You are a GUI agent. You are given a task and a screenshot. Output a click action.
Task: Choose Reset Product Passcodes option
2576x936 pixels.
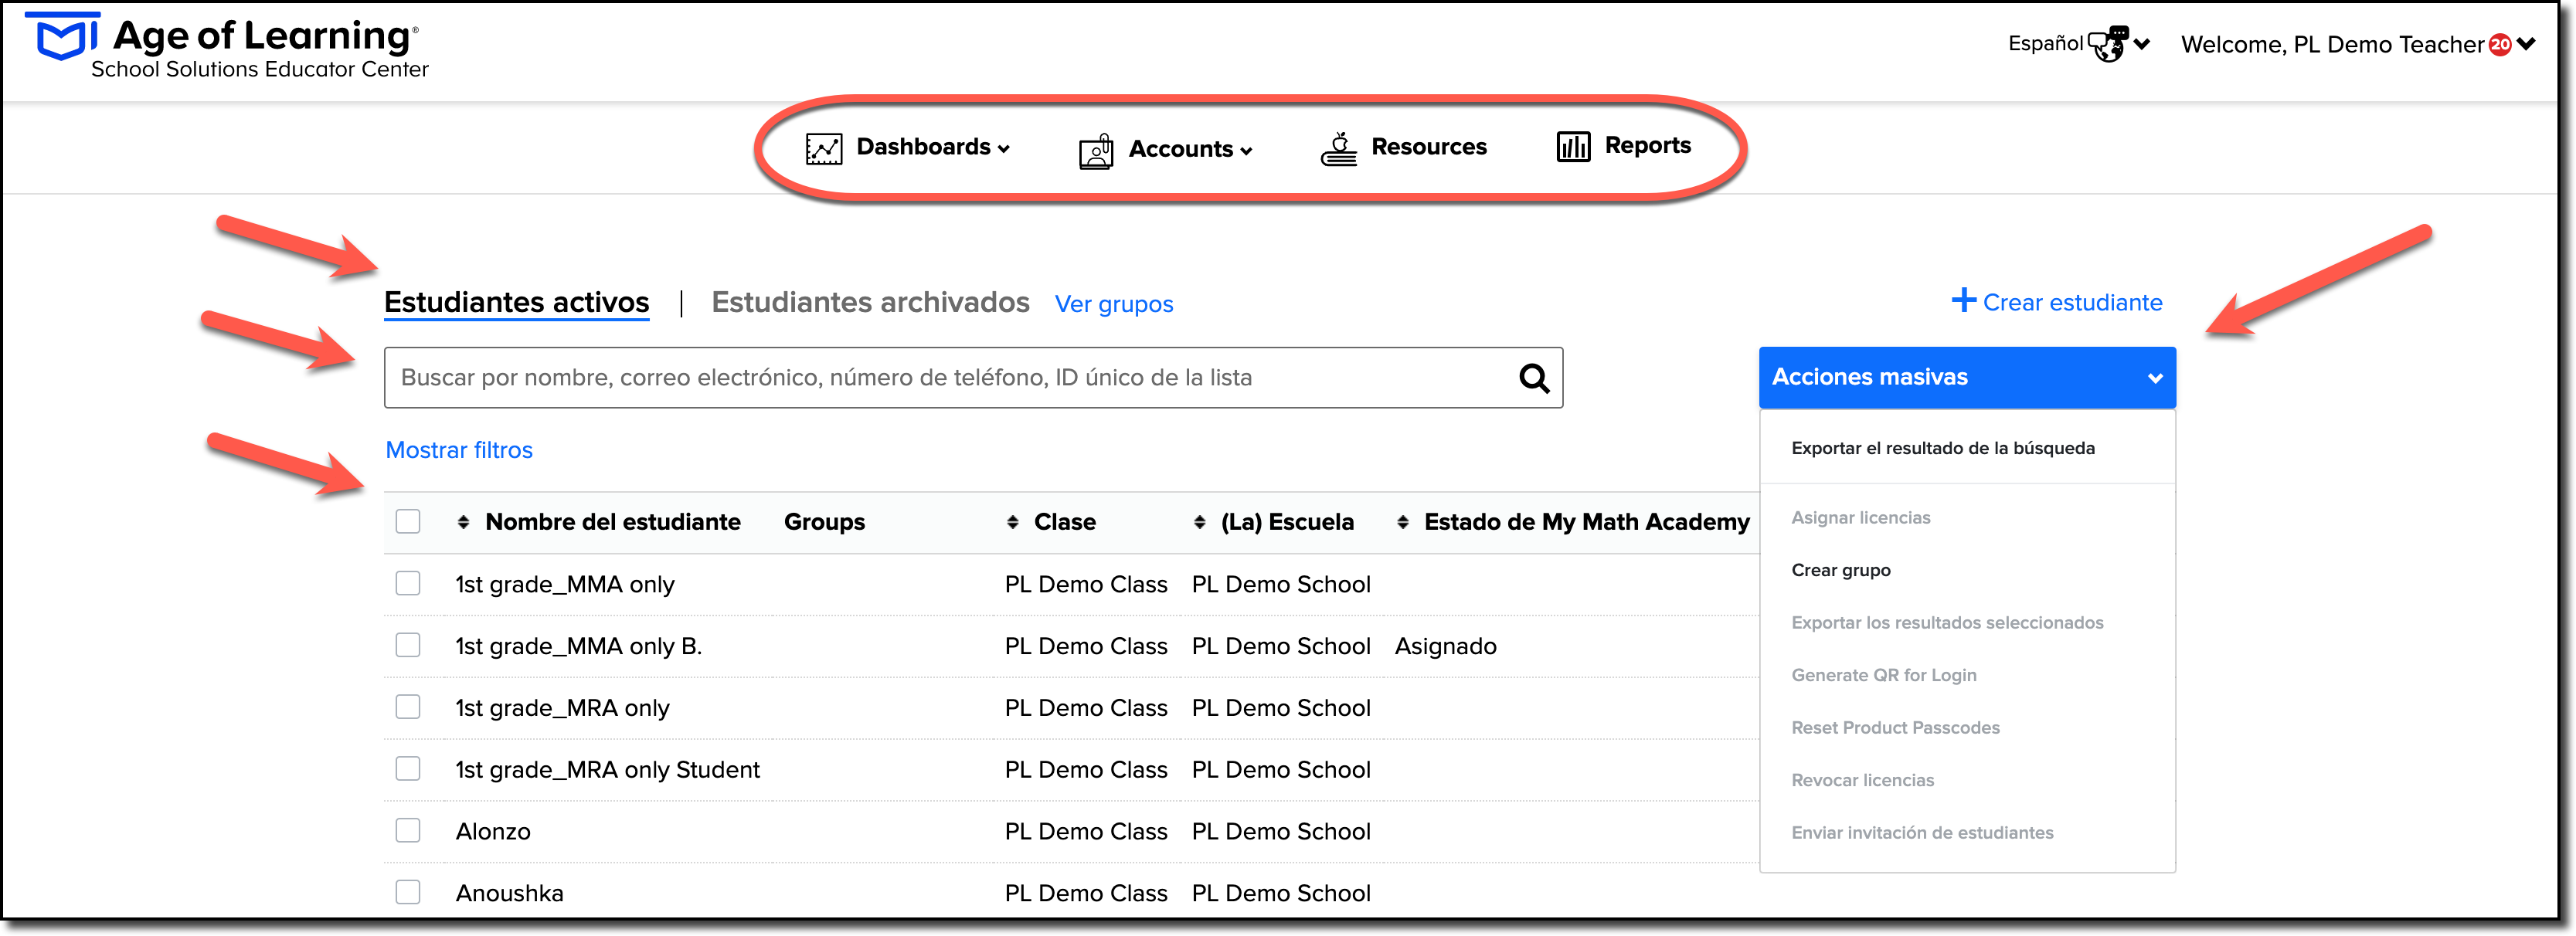1895,728
